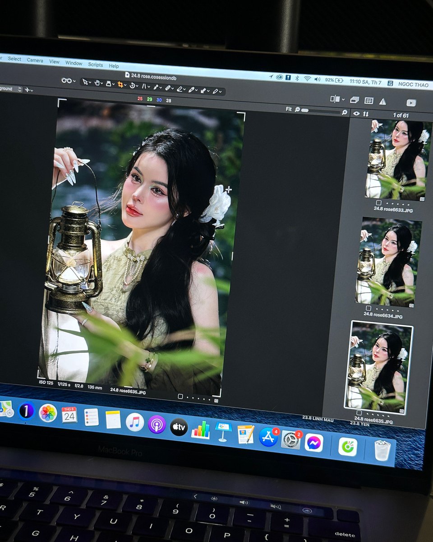433x542 pixels.
Task: Open dropdown arrow next to Pan hand tool
Action: (101, 83)
